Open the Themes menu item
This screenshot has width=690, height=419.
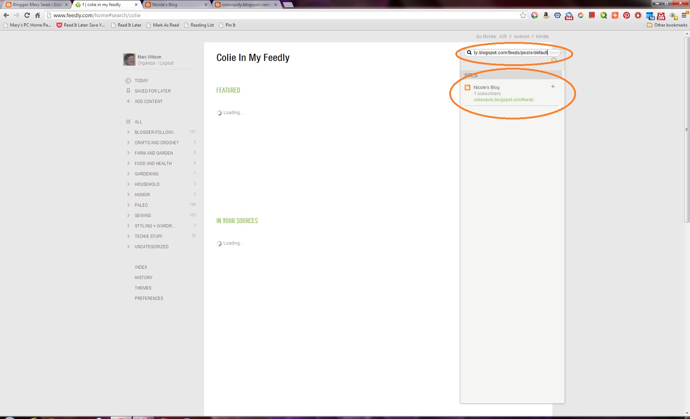point(143,288)
